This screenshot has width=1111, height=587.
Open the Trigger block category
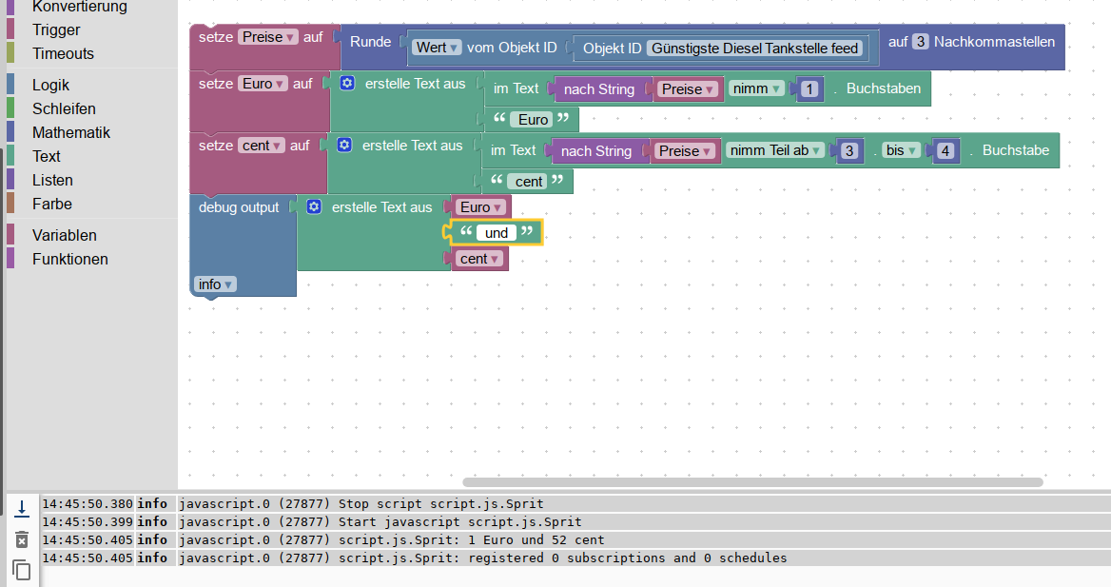pyautogui.click(x=56, y=29)
